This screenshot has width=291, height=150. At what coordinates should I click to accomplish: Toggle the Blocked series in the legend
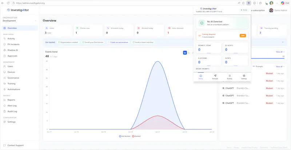point(136,136)
